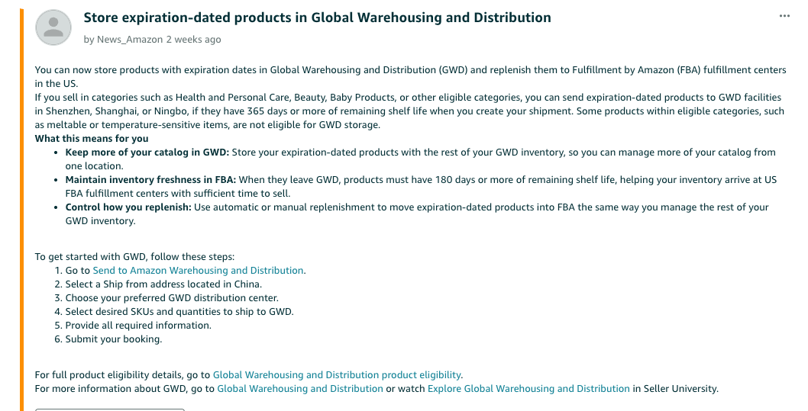Click 'Keep more of your catalog in GWD:' text

pos(147,153)
